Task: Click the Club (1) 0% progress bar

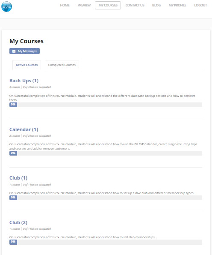Action: [x=106, y=198]
